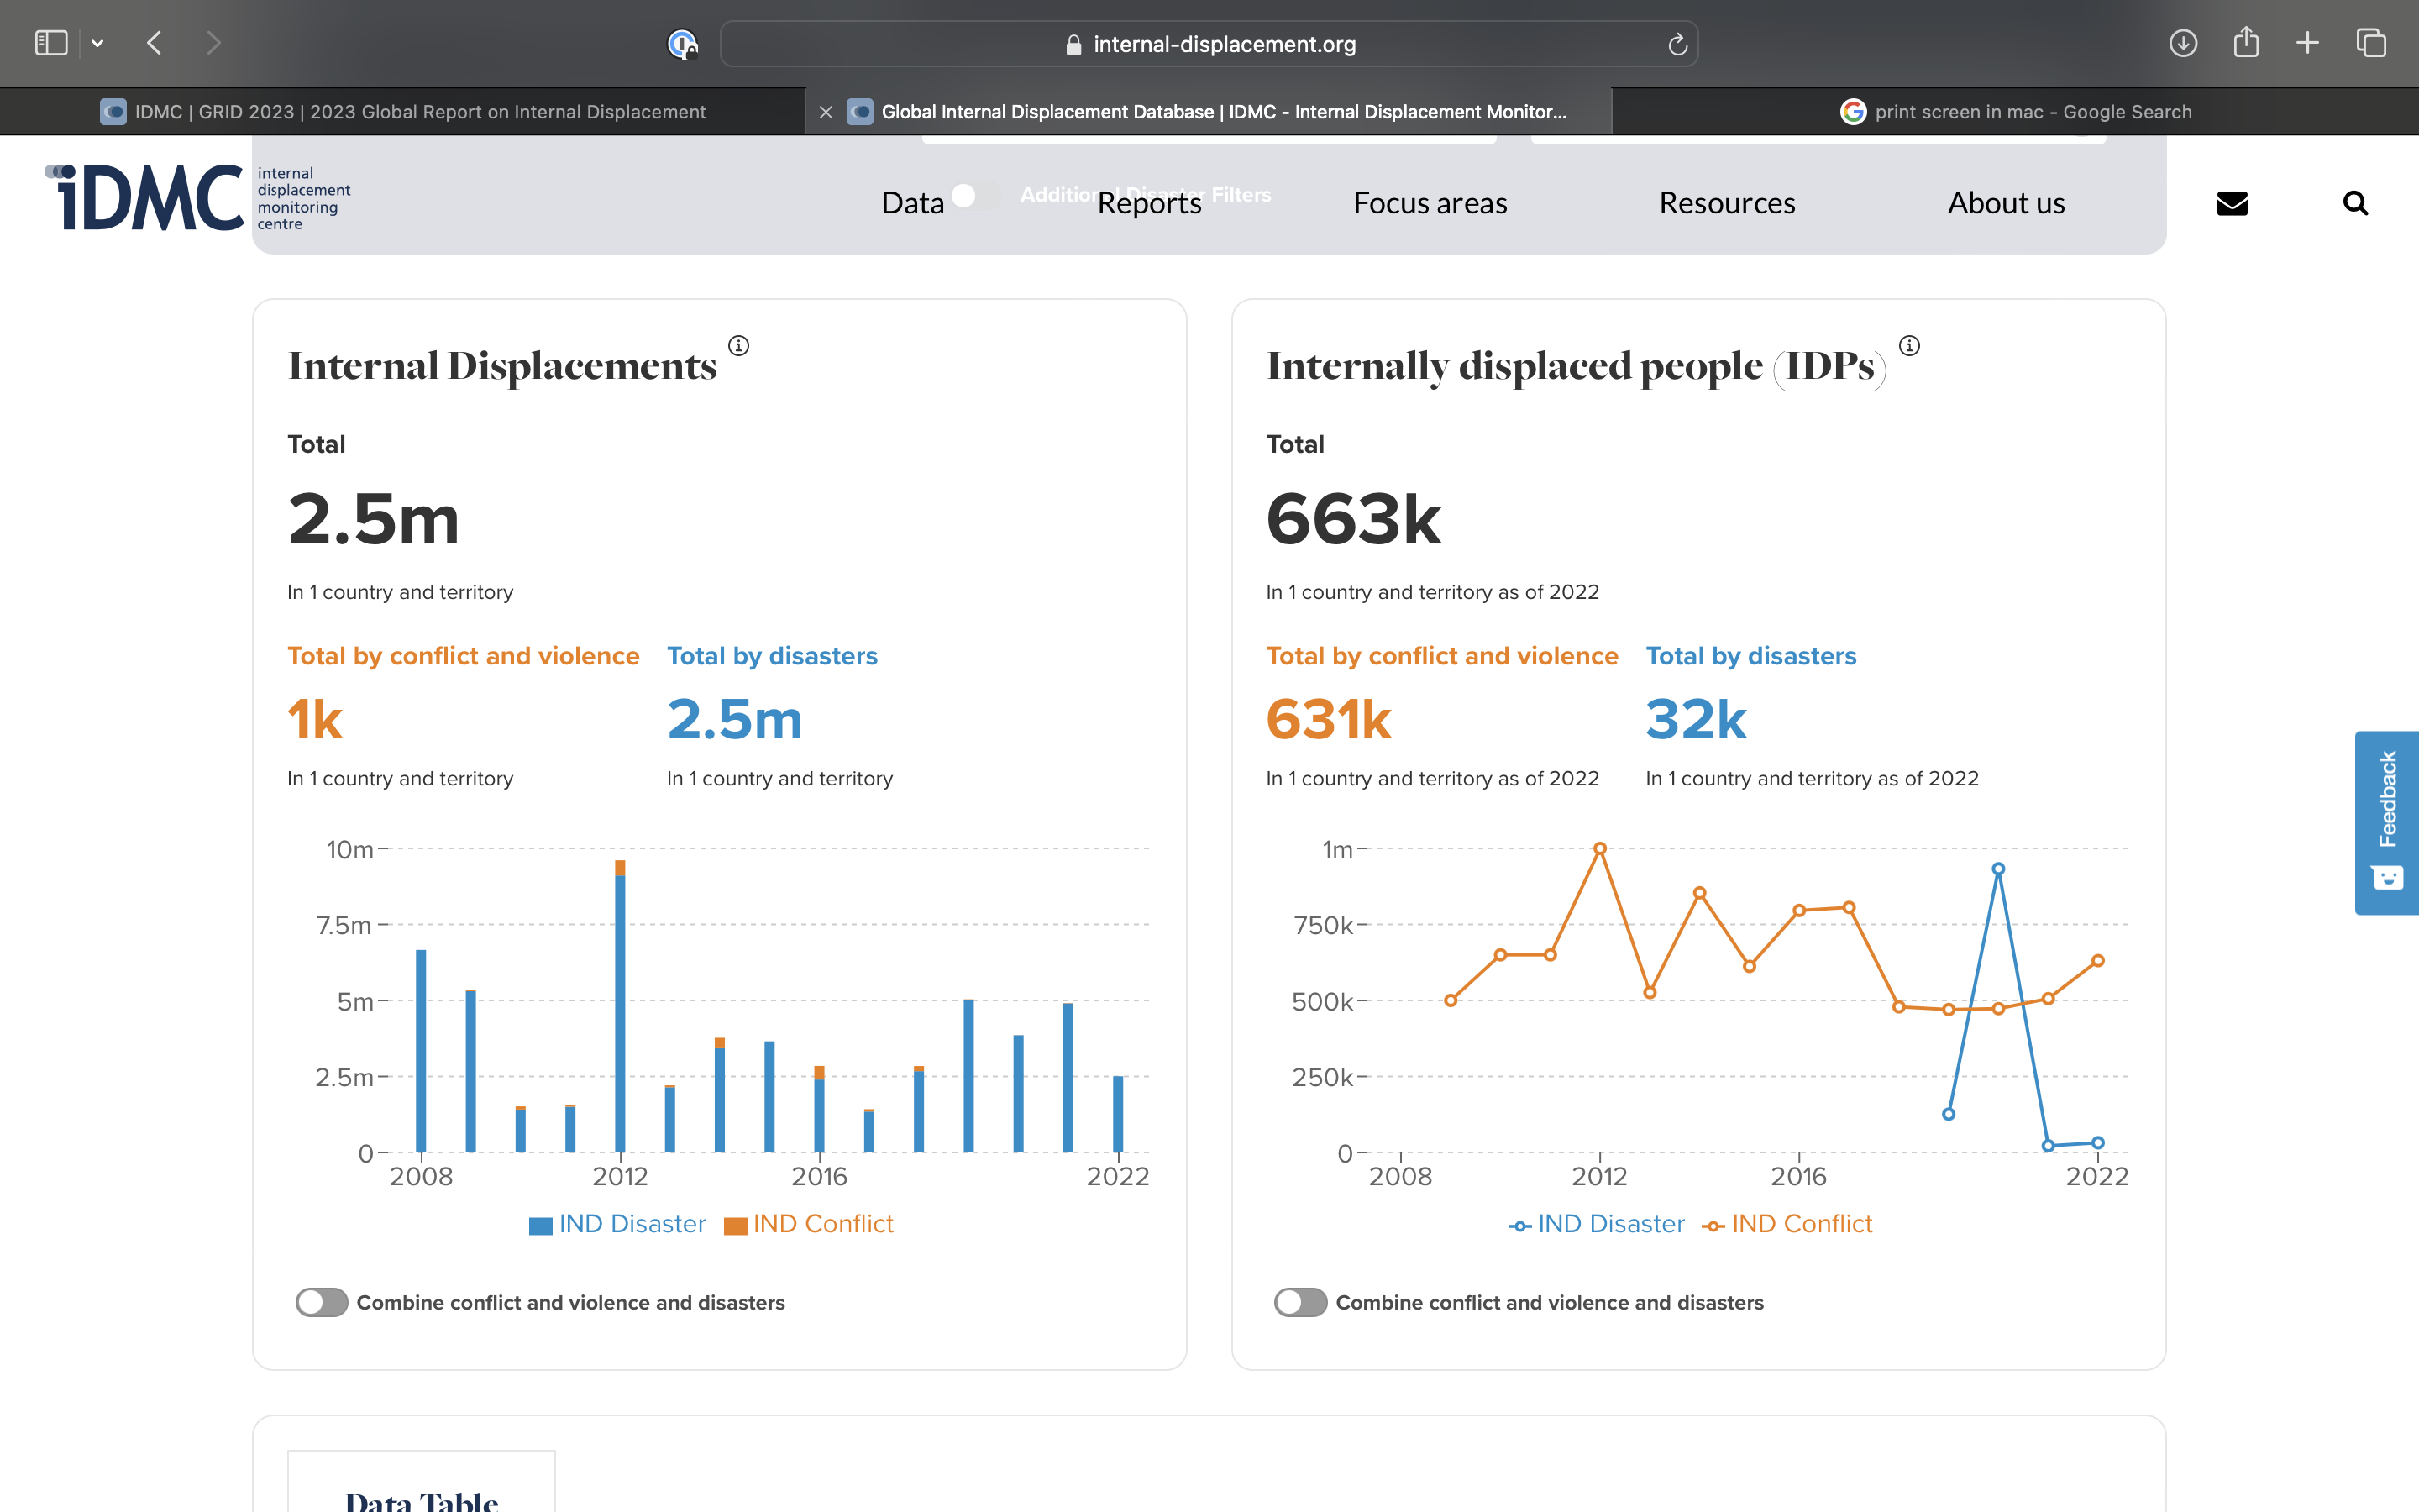Reload the page using refresh icon
2419x1512 pixels.
click(x=1677, y=44)
